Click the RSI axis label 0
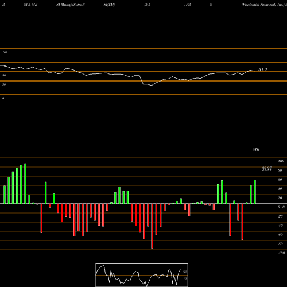Image resolution: width=287 pixels, height=287 pixels. pos(3,98)
